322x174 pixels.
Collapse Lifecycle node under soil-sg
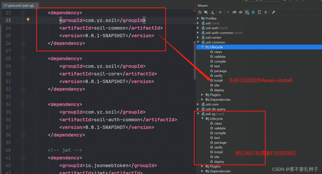coord(202,118)
